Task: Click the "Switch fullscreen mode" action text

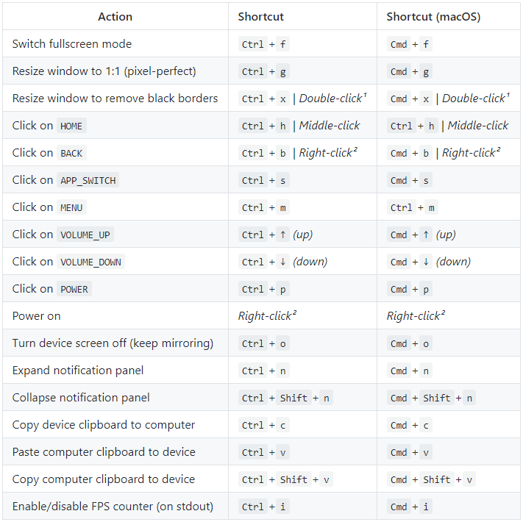Action: [x=72, y=44]
